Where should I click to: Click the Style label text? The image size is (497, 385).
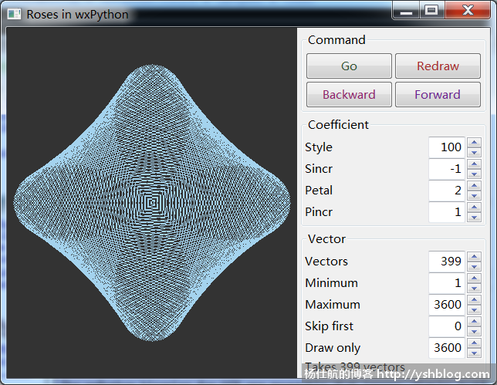point(319,147)
